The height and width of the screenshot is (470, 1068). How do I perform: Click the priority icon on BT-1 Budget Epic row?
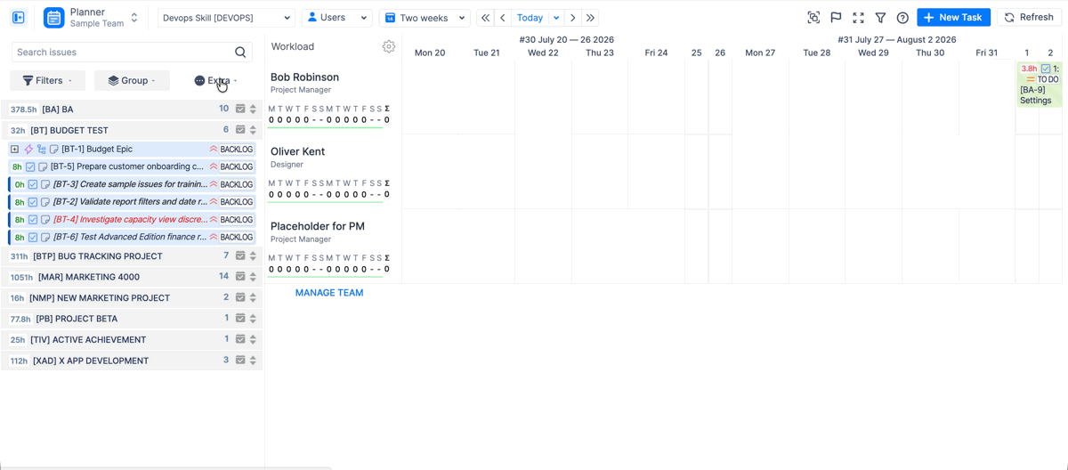click(x=214, y=150)
